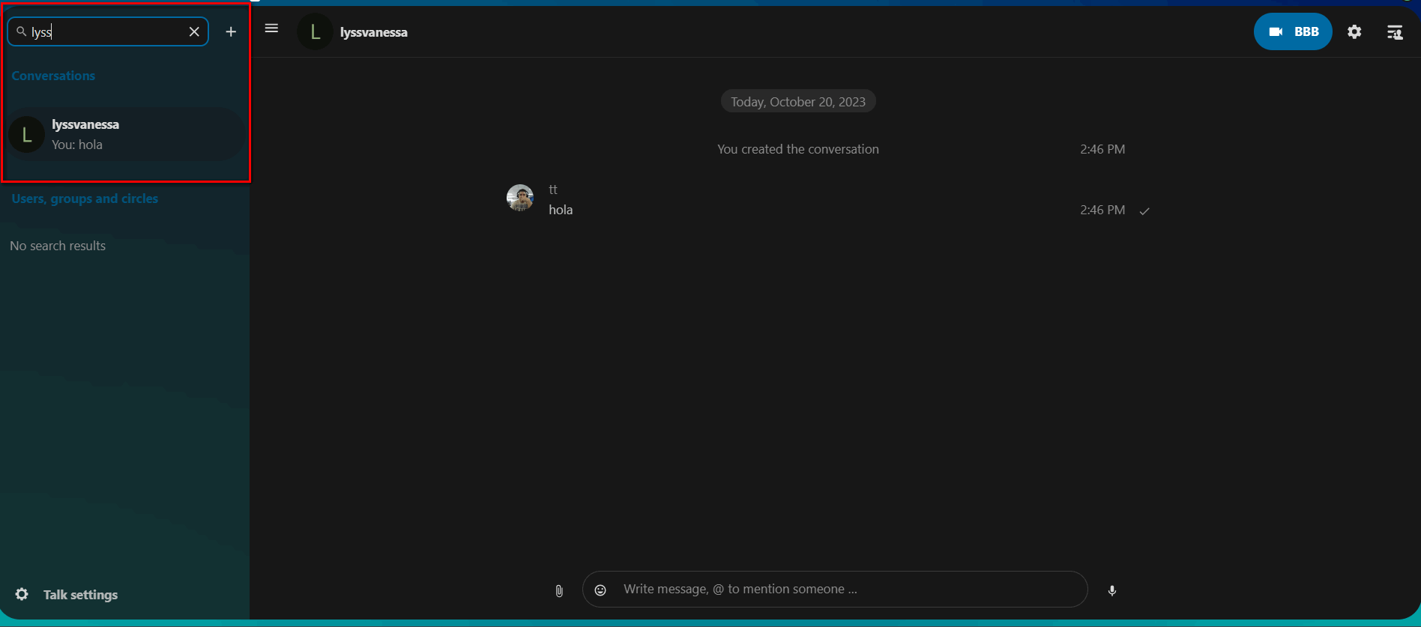Click the tt user avatar next to the message
Image resolution: width=1421 pixels, height=627 pixels.
[x=520, y=198]
